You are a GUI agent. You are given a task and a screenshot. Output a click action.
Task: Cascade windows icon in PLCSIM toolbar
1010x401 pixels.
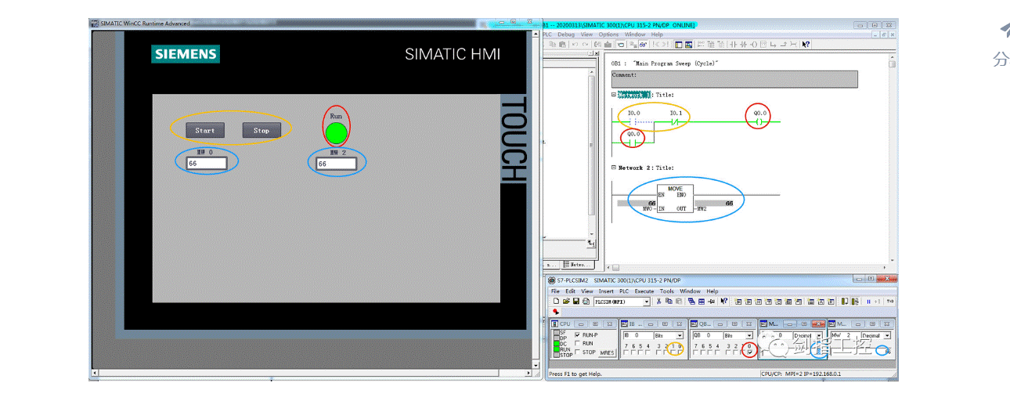pos(691,302)
